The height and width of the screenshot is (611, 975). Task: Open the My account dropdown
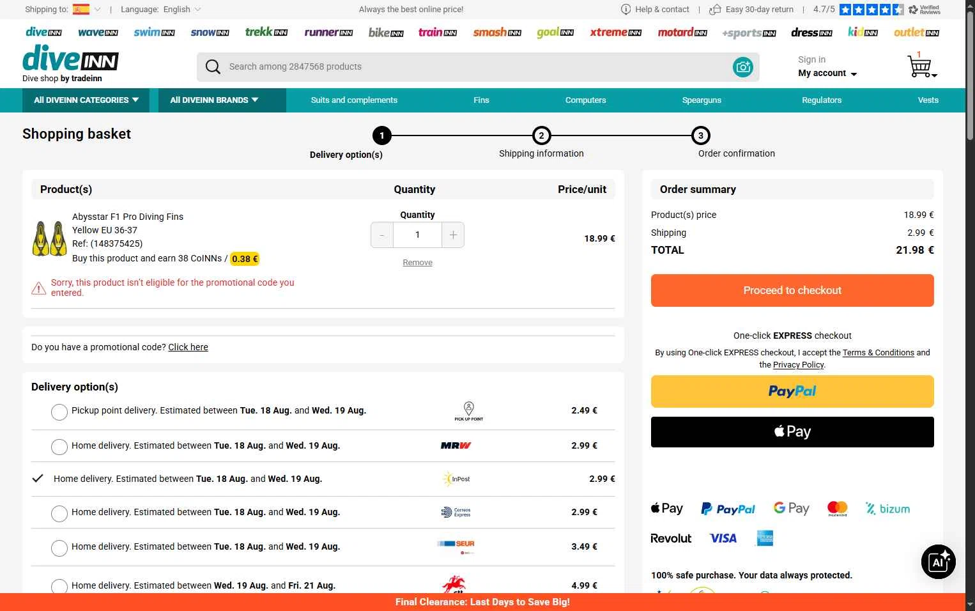point(827,73)
